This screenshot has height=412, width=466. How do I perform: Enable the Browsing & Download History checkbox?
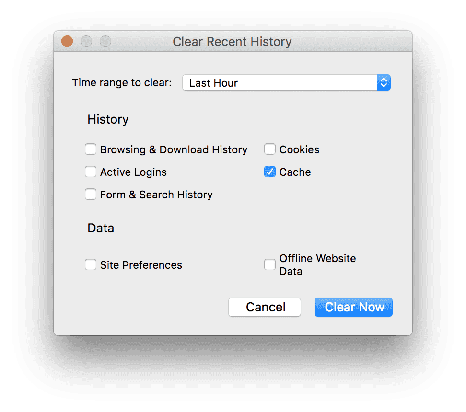[91, 149]
